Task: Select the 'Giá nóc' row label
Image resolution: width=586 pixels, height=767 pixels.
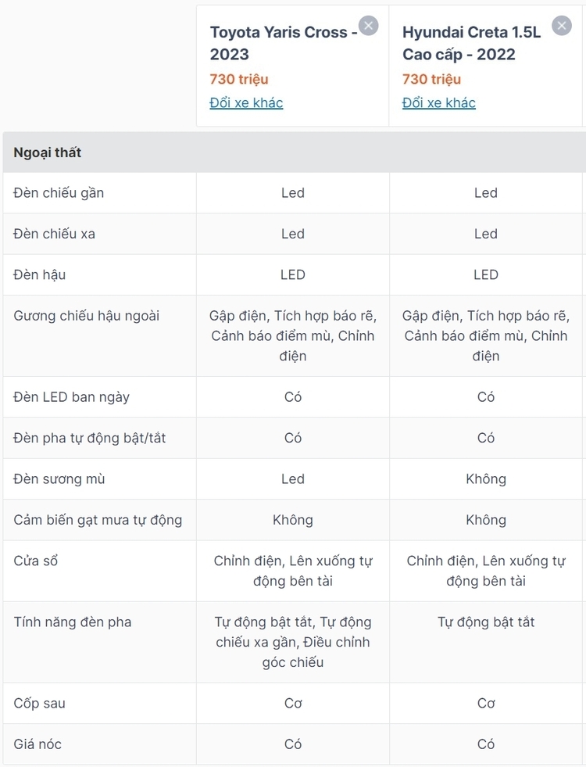Action: (x=38, y=744)
